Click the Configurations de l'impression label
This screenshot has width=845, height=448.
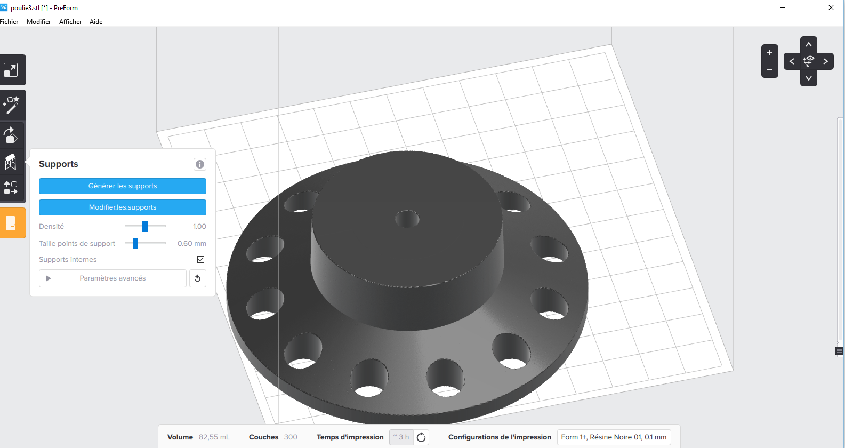point(500,437)
